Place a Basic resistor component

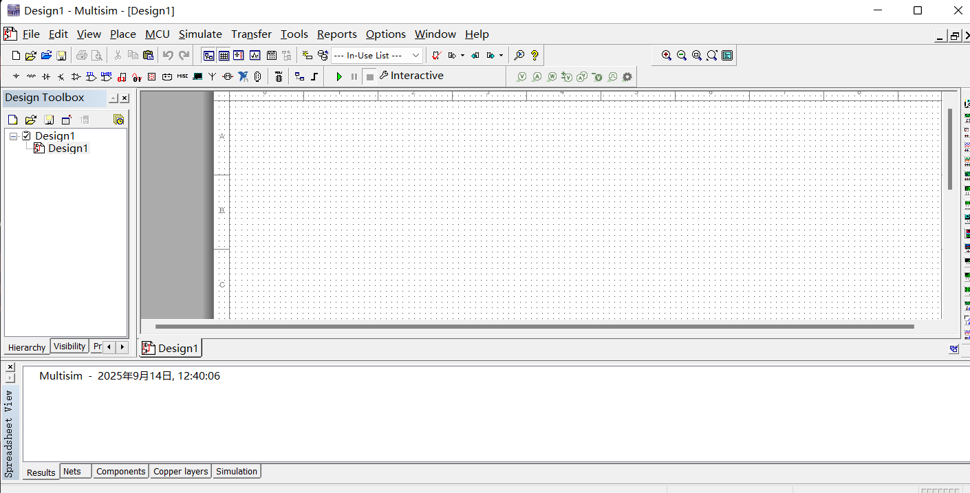click(x=31, y=76)
